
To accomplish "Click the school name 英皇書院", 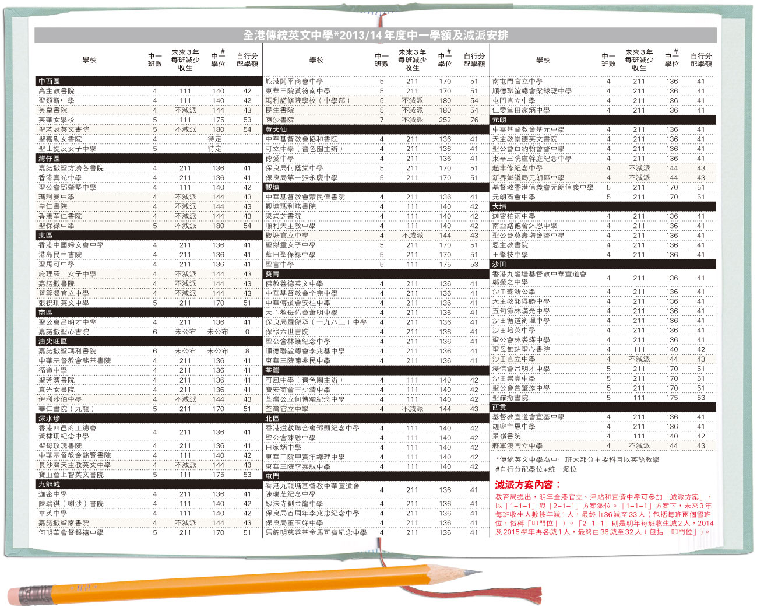I will point(53,110).
